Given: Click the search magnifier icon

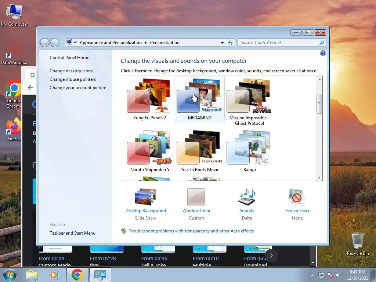Looking at the screenshot, I should (322, 43).
